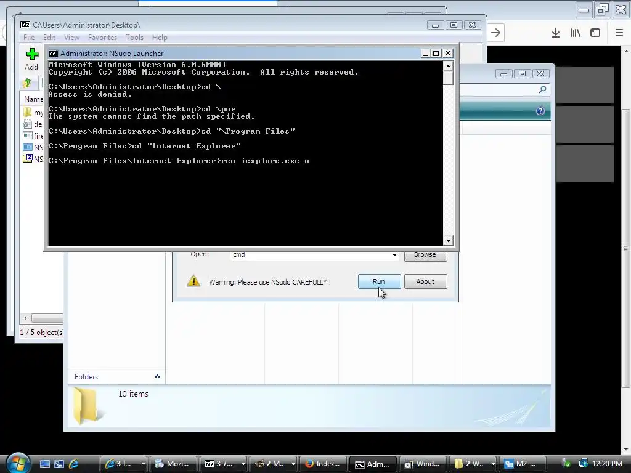Open the 7-Zip Favorites menu

click(x=102, y=38)
